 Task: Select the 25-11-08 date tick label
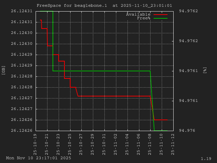point(150,144)
